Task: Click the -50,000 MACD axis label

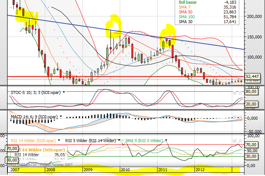Action: point(254,132)
